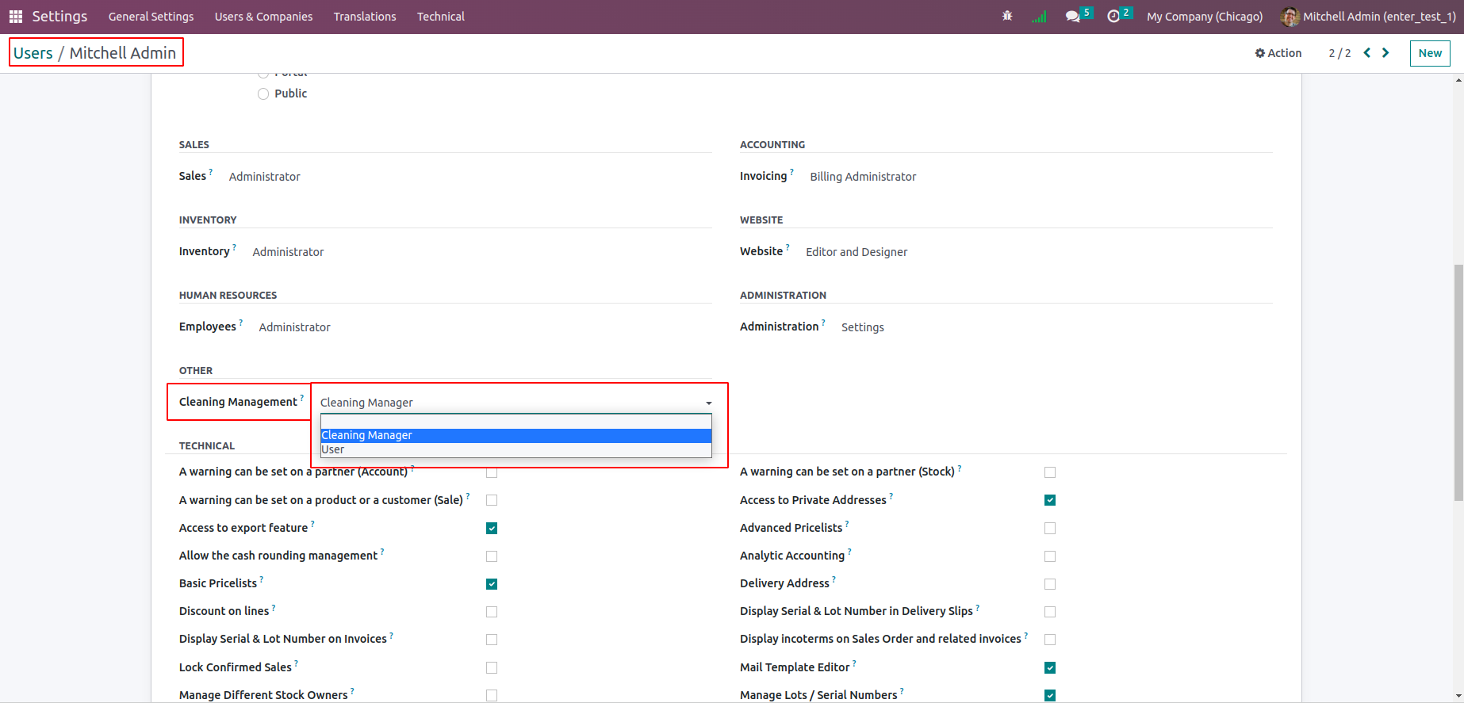Open Mitchell Admin user menu
The width and height of the screenshot is (1464, 703).
coord(1369,17)
